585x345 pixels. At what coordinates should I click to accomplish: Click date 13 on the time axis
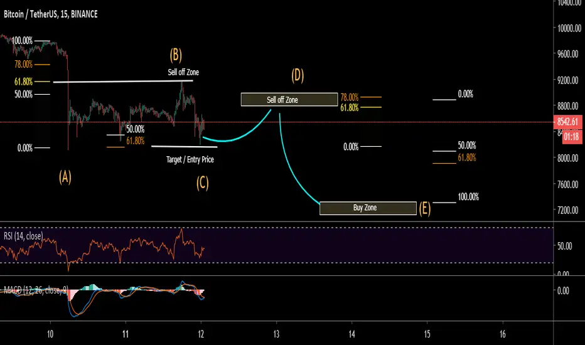[x=276, y=334]
